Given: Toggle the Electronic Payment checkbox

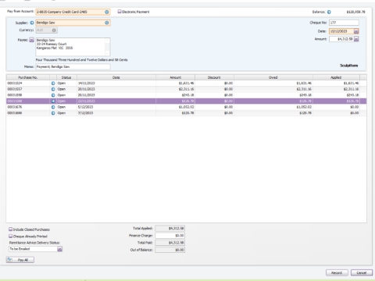Looking at the screenshot, I should click(x=120, y=12).
